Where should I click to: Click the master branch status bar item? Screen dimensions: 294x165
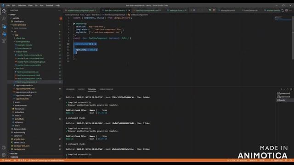7,160
